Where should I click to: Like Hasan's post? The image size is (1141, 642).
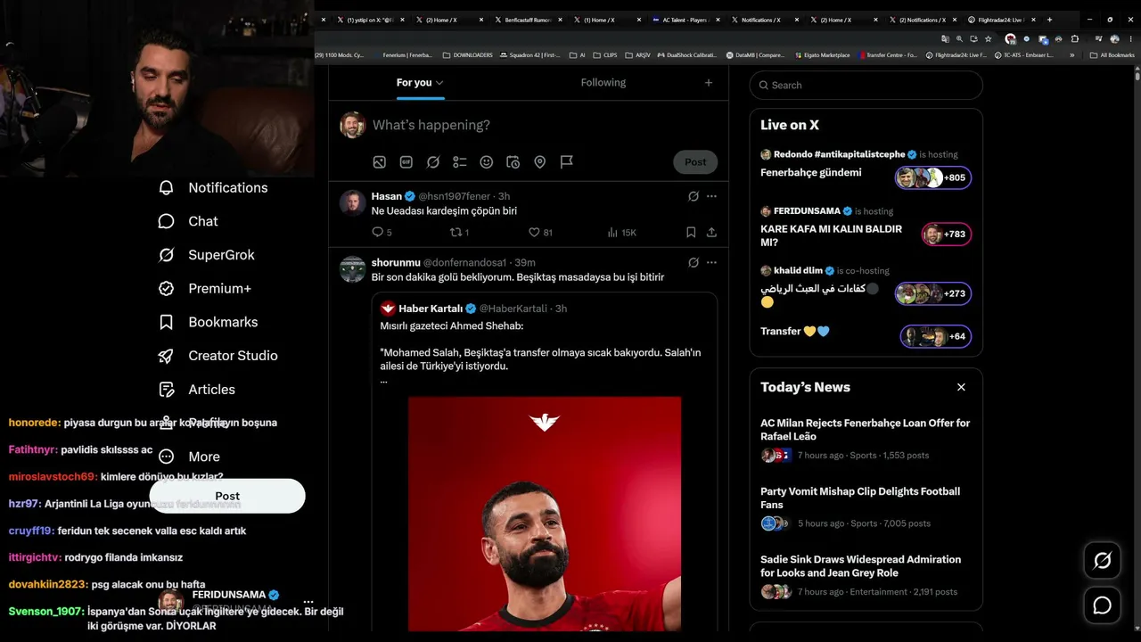[541, 233]
